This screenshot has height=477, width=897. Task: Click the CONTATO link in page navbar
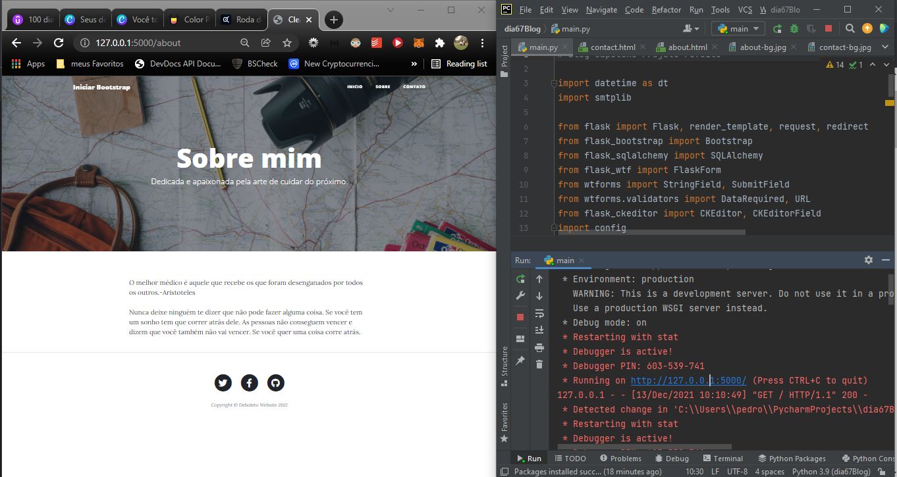(x=414, y=87)
